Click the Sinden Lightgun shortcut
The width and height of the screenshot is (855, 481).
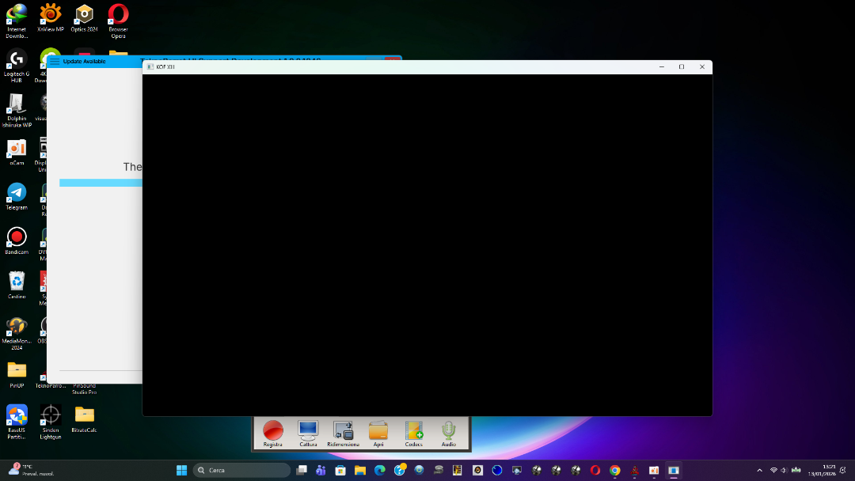point(51,415)
